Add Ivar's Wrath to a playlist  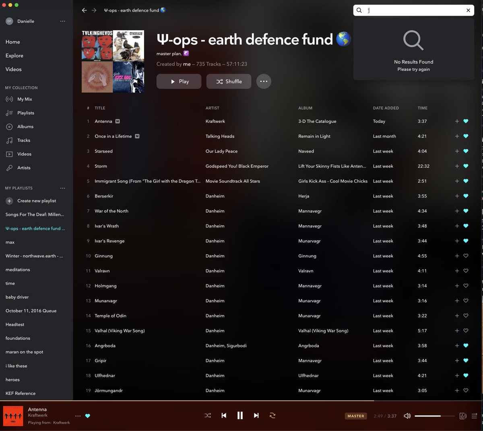pos(457,226)
